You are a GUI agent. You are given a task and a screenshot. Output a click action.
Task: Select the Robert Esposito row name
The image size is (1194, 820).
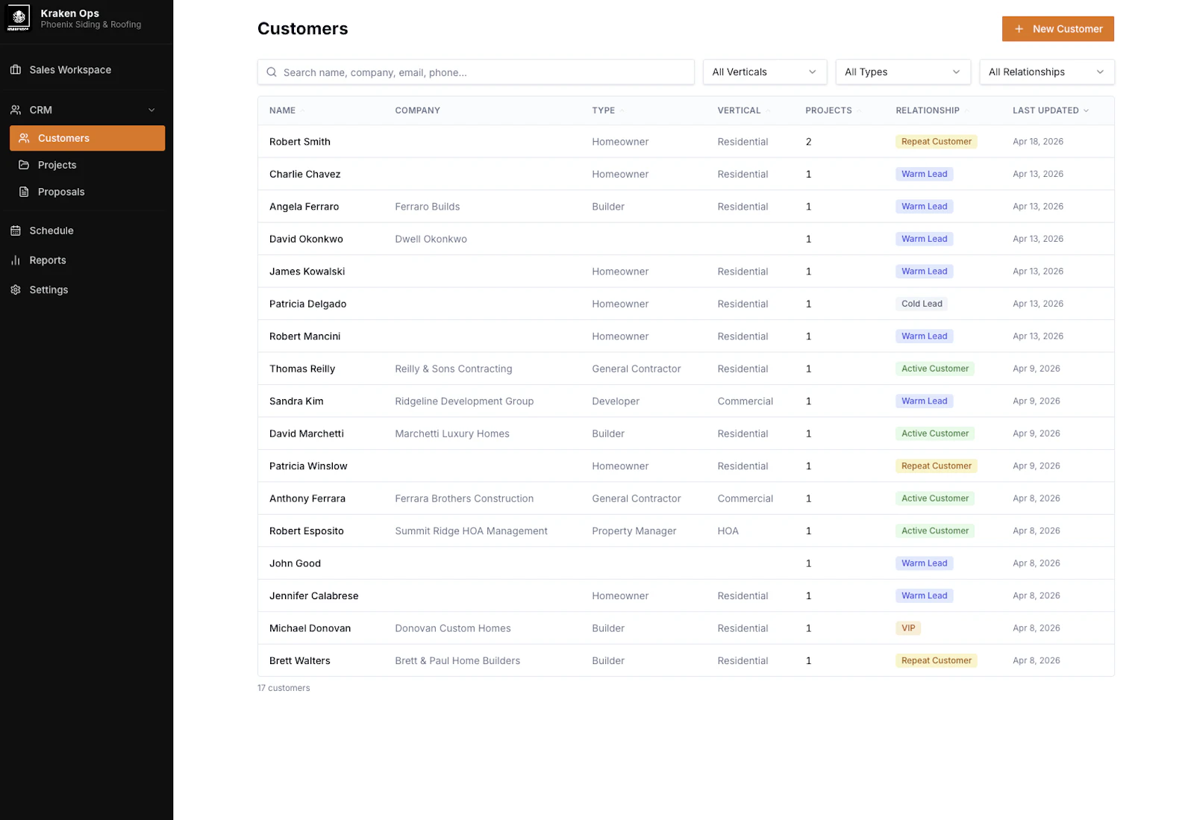pyautogui.click(x=307, y=531)
